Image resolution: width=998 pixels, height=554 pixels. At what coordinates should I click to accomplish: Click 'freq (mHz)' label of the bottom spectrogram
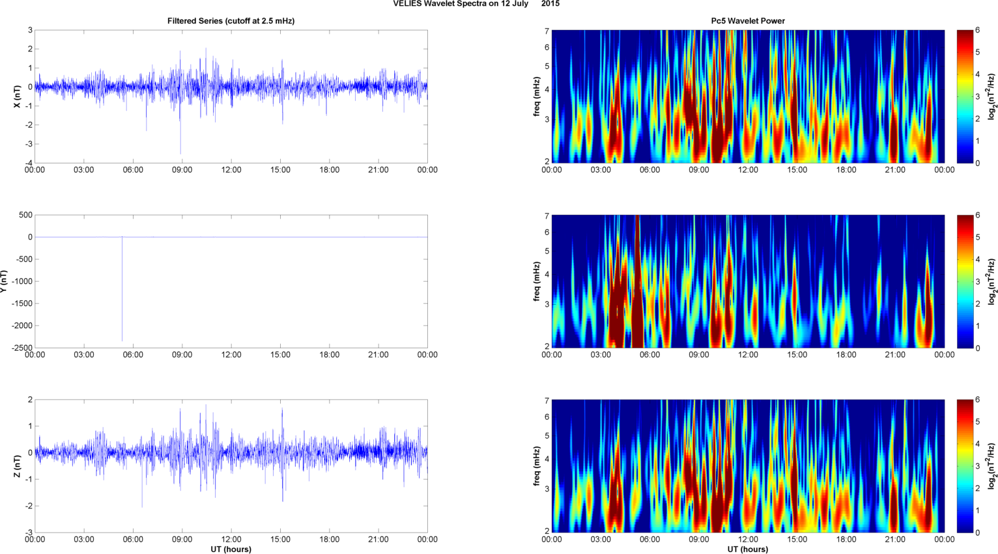tap(536, 466)
